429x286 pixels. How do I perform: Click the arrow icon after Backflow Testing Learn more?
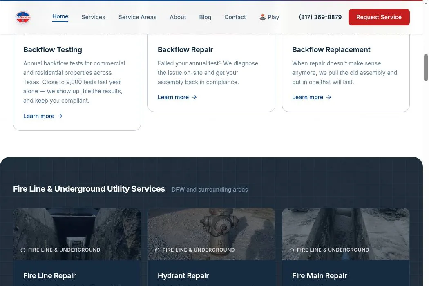[60, 116]
